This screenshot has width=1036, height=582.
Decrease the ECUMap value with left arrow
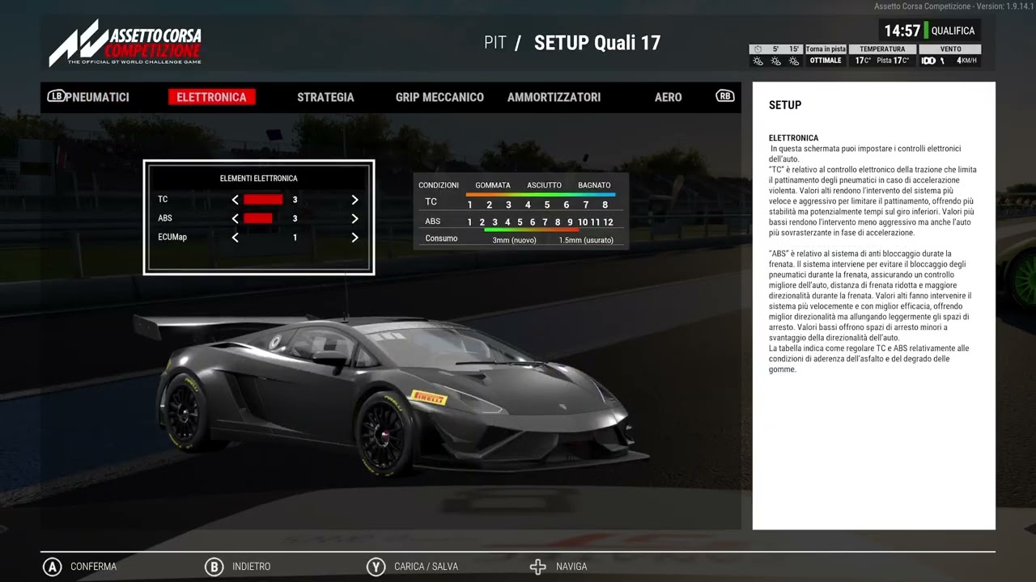tap(236, 238)
